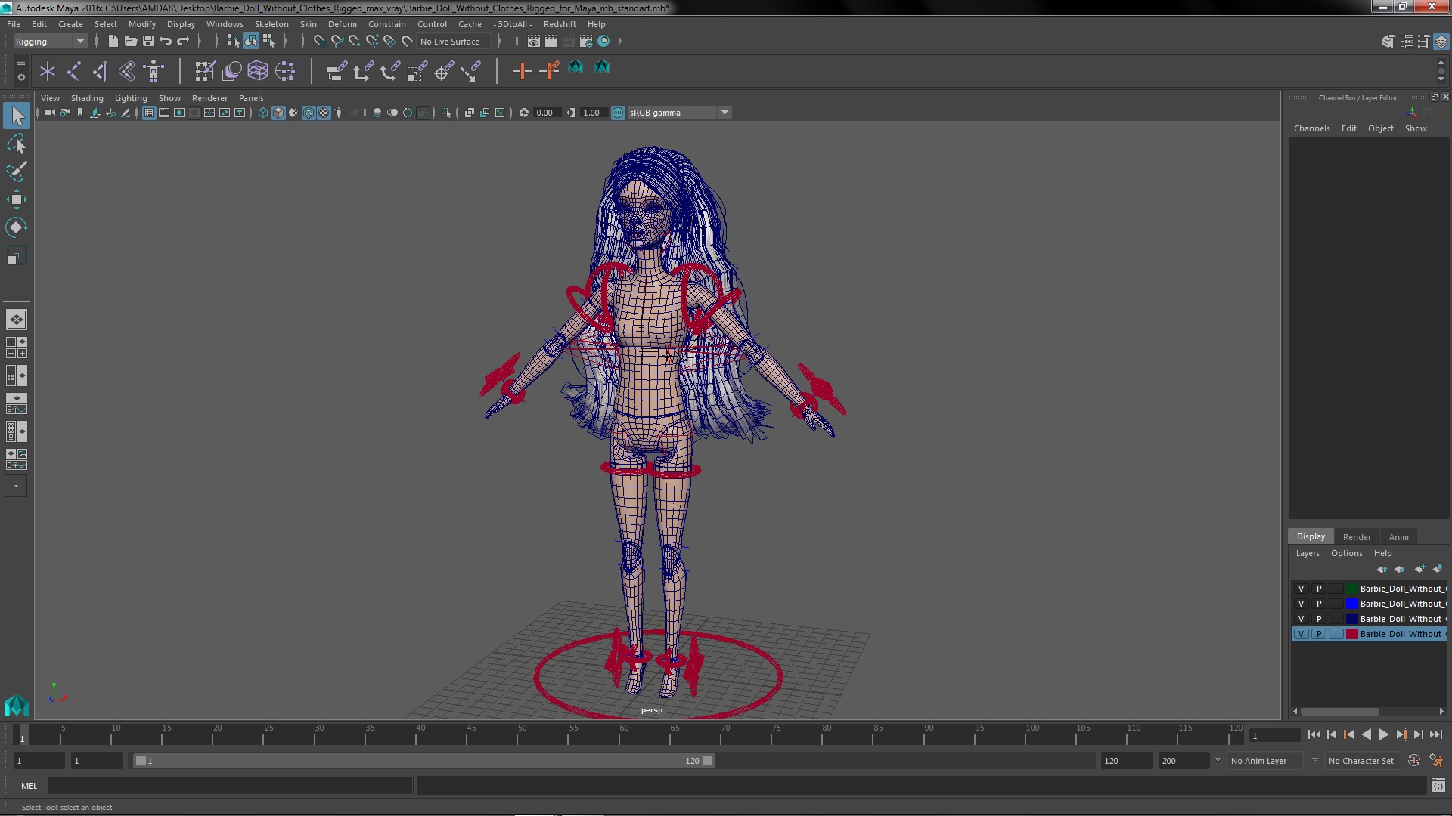1452x816 pixels.
Task: Click the New Scene icon
Action: point(113,41)
